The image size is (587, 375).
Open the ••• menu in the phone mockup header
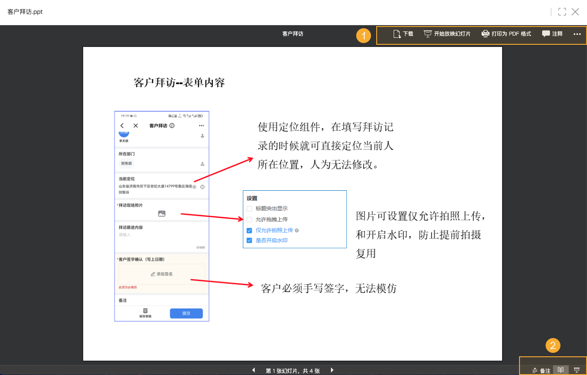[x=201, y=125]
